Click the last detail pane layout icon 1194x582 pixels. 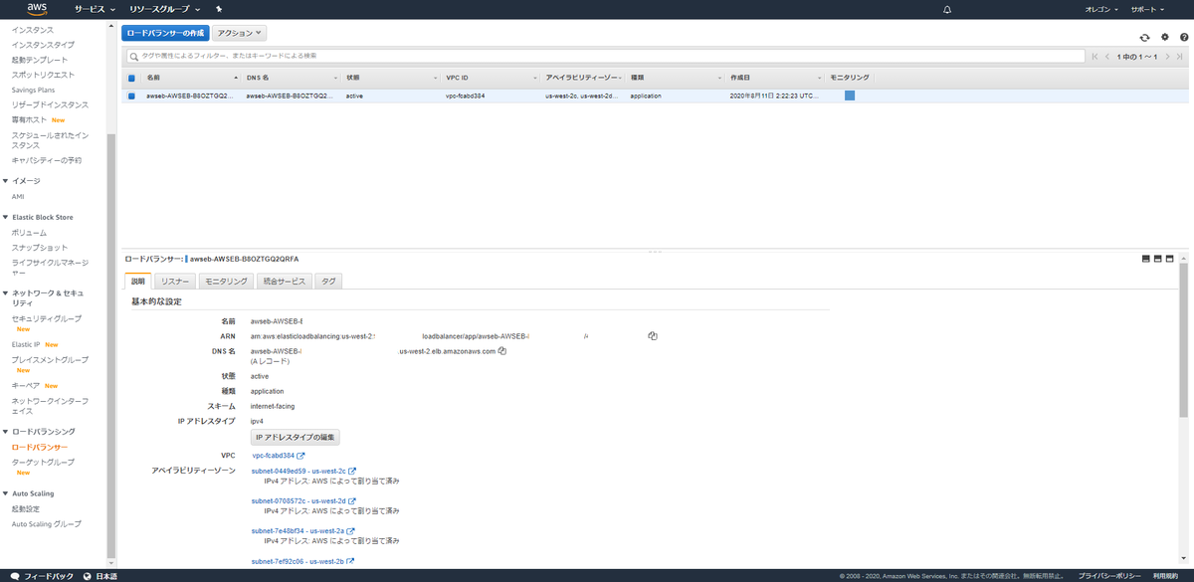coord(1170,259)
